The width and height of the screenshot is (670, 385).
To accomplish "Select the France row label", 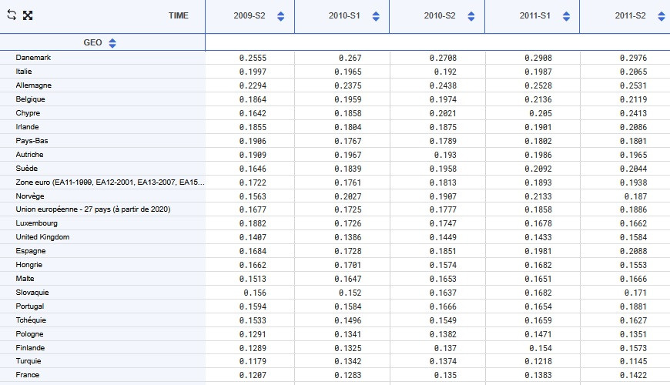I will tap(28, 375).
